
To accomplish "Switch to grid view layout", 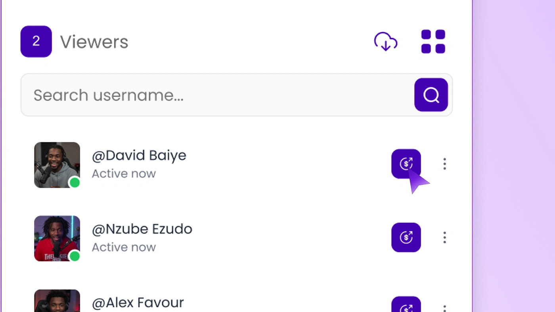I will point(433,42).
